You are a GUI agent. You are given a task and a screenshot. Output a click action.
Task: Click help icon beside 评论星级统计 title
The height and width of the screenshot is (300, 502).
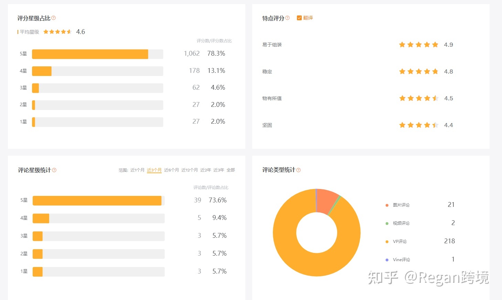[x=54, y=170]
